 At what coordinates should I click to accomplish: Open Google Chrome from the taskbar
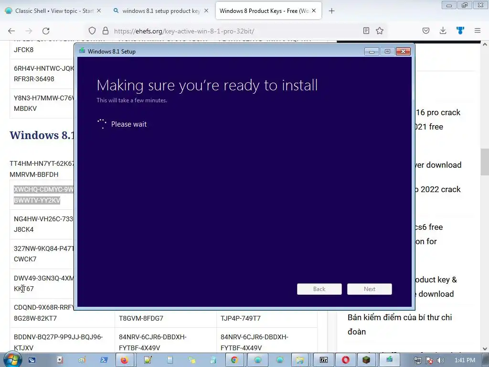pos(234,360)
